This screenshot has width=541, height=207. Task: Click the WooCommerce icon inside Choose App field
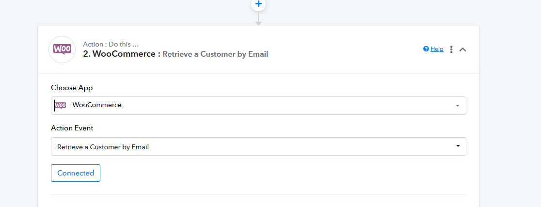(61, 105)
